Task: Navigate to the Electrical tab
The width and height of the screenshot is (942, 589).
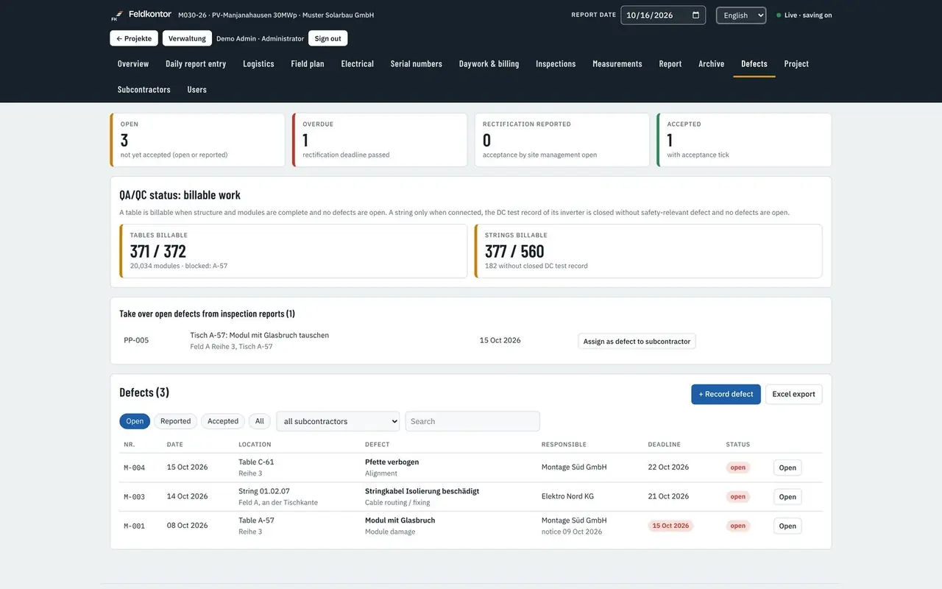Action: point(358,64)
